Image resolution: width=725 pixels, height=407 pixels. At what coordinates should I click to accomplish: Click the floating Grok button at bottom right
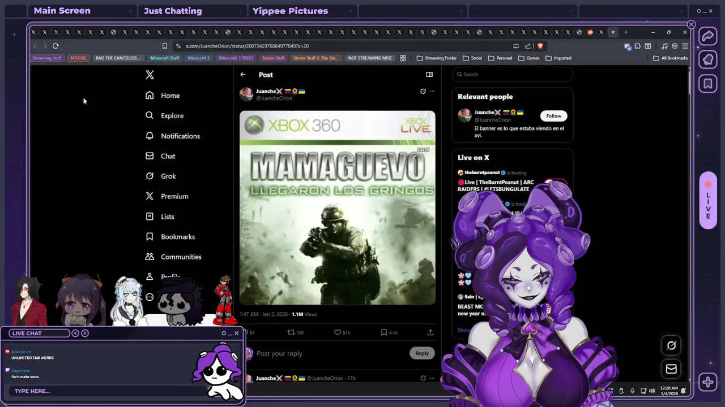[671, 345]
